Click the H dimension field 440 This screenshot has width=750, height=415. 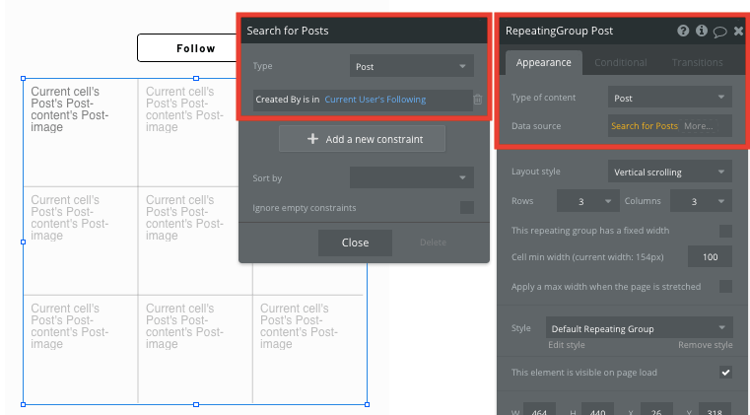tap(597, 411)
